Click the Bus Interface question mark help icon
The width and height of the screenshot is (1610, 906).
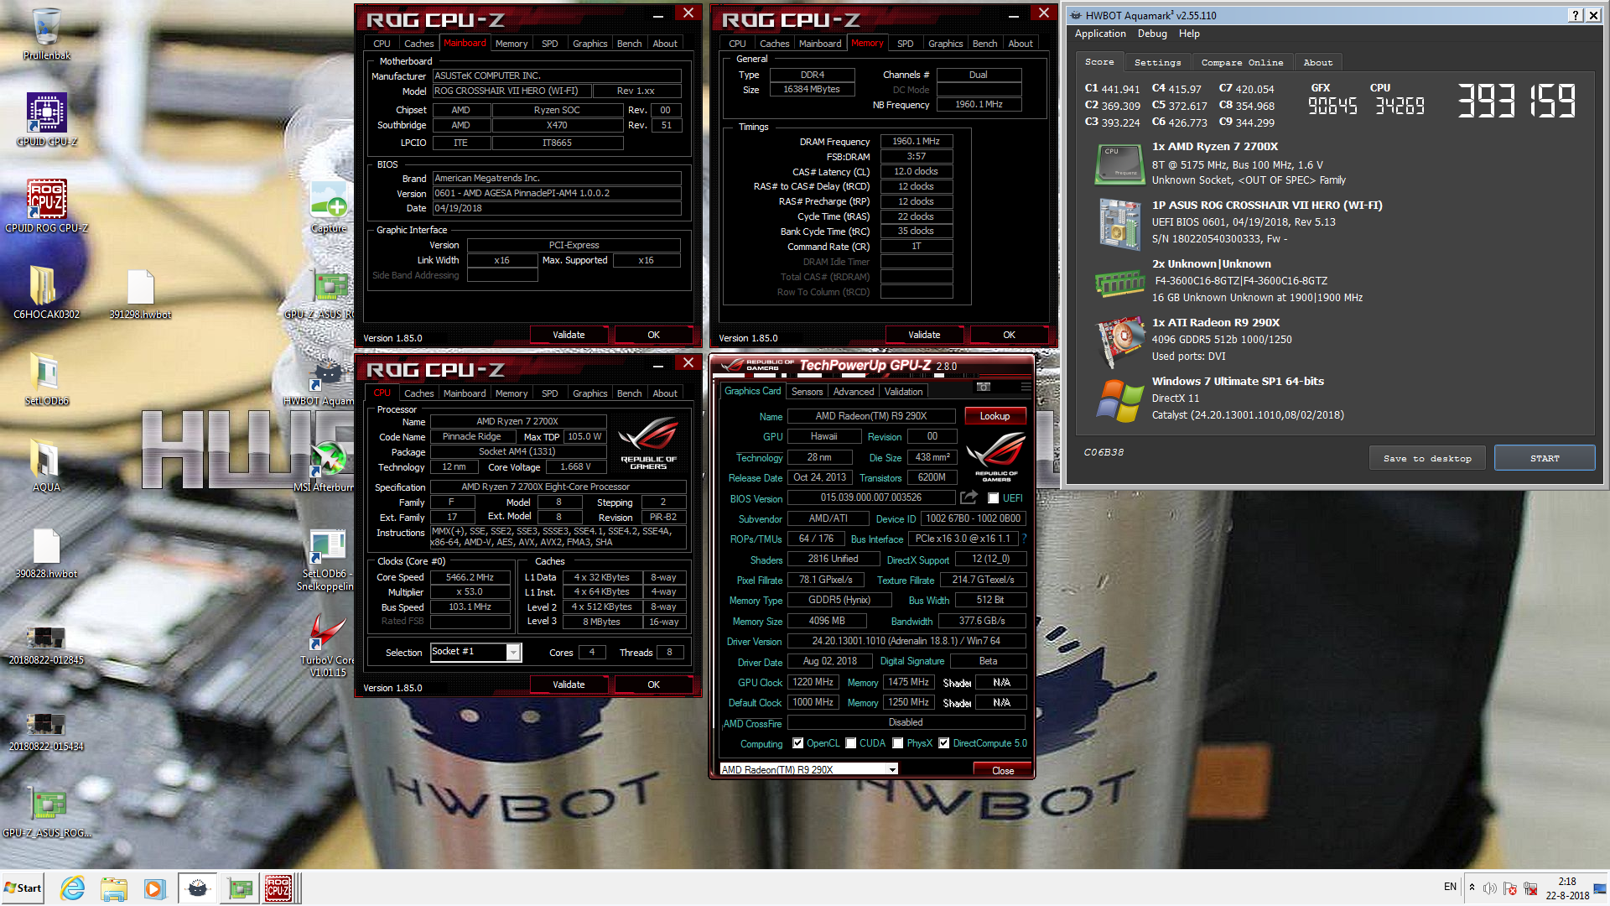click(x=1024, y=539)
